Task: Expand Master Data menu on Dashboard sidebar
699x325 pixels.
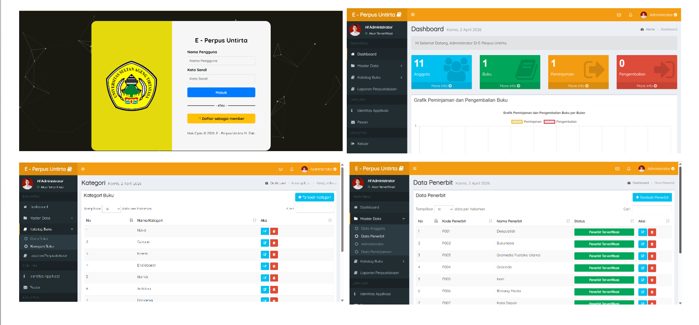Action: pyautogui.click(x=376, y=66)
